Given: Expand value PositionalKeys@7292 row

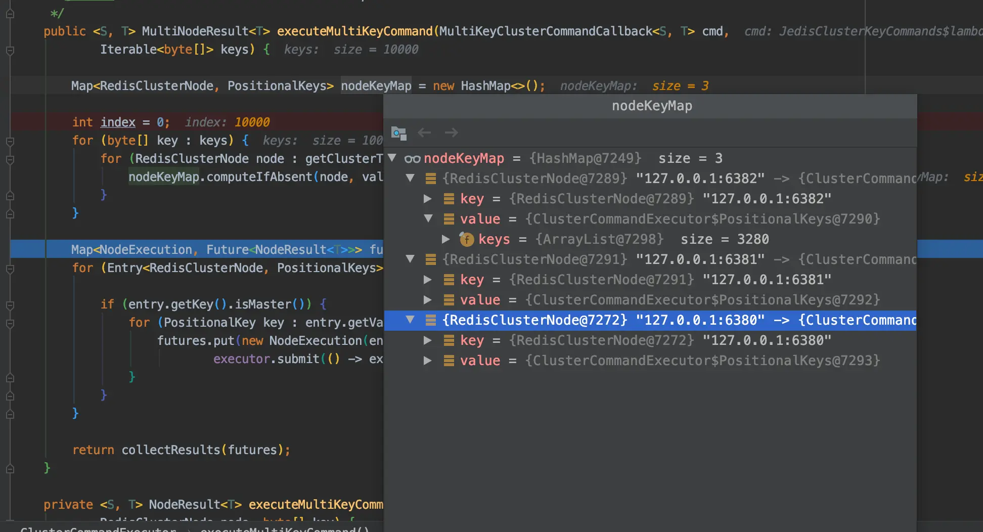Looking at the screenshot, I should coord(428,300).
